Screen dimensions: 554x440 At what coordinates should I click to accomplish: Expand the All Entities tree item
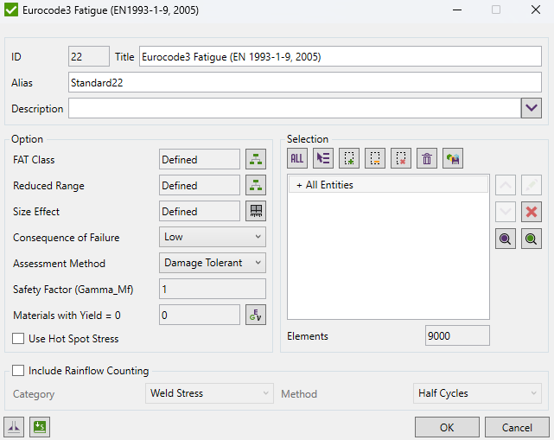click(x=300, y=185)
